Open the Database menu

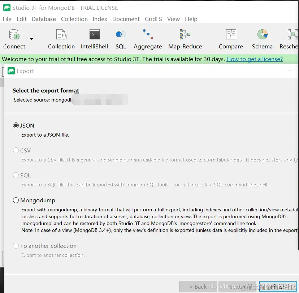click(x=44, y=19)
